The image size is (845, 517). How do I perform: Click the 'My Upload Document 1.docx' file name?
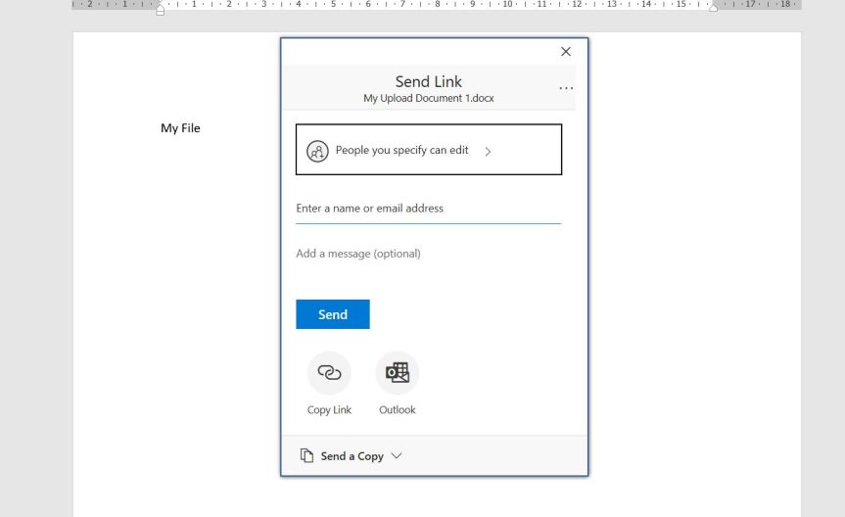pyautogui.click(x=428, y=99)
